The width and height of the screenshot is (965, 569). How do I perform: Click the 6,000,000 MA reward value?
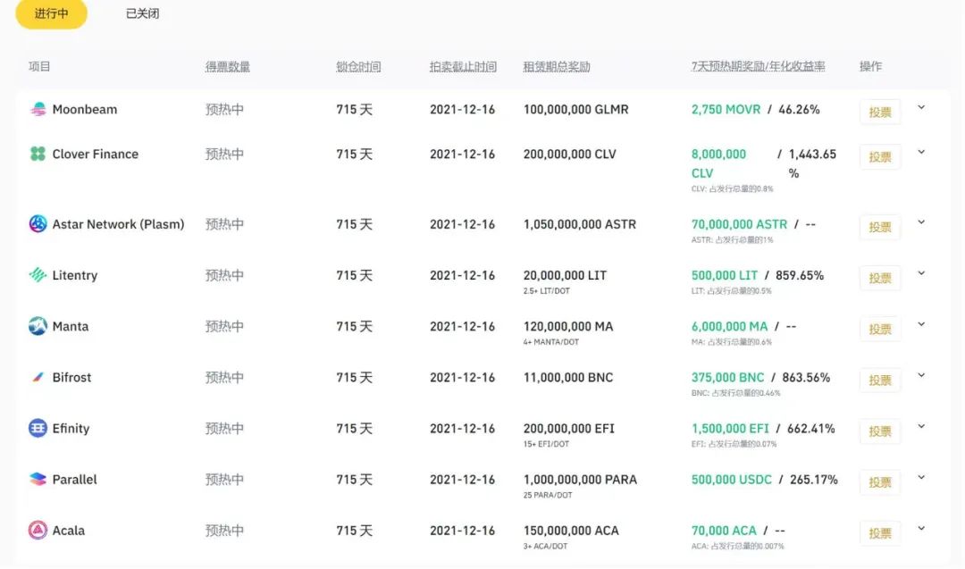coord(729,327)
